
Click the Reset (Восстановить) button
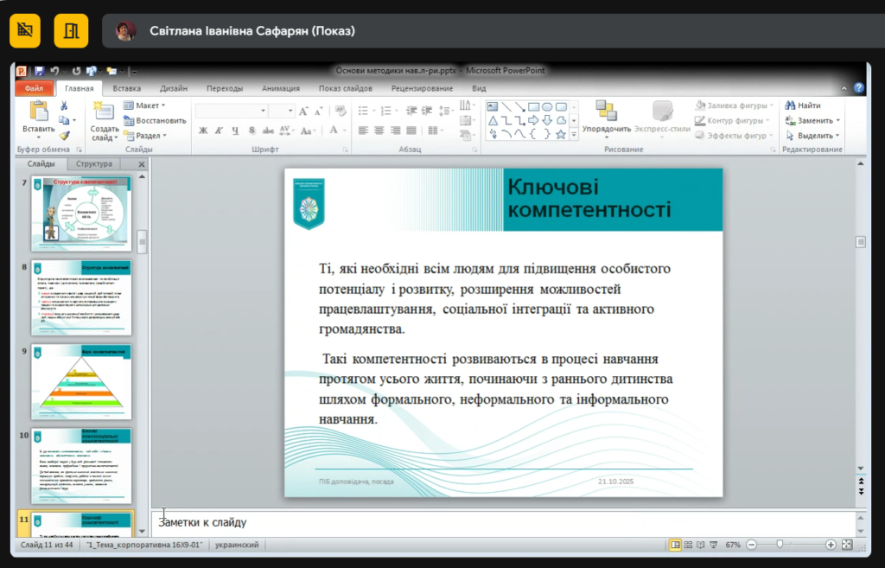156,120
